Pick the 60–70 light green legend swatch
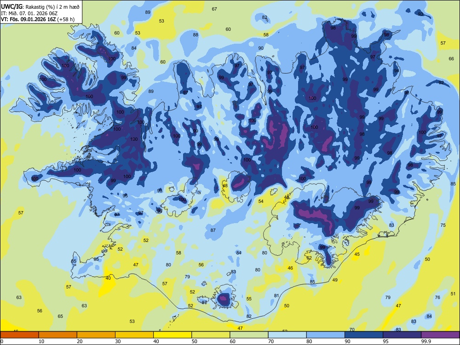The image size is (460, 345). coord(249,335)
